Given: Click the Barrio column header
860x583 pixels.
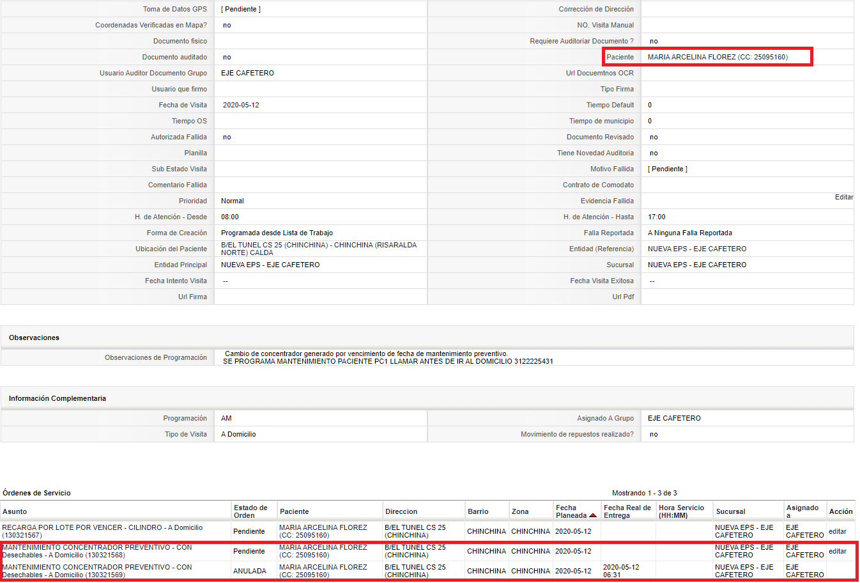Looking at the screenshot, I should [x=478, y=511].
